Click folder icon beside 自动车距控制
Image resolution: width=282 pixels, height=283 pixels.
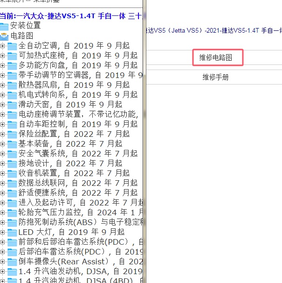click(x=12, y=125)
